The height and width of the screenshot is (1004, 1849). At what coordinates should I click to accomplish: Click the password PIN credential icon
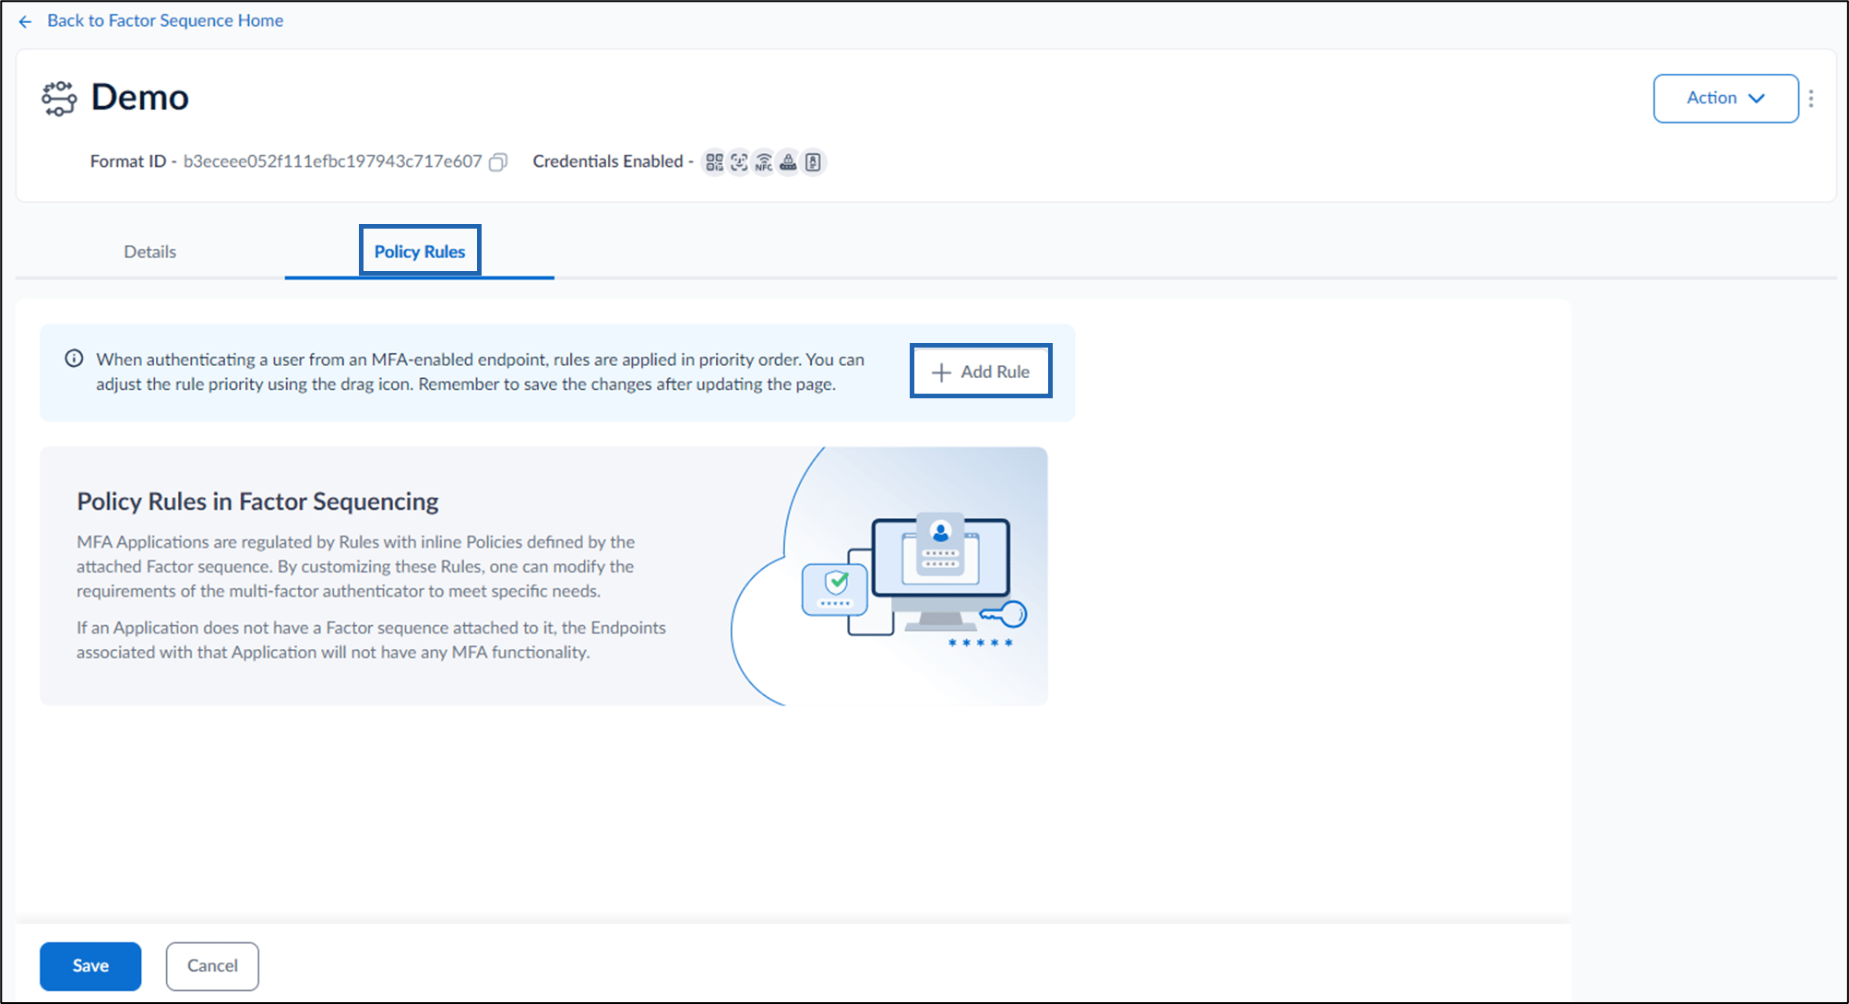tap(788, 162)
